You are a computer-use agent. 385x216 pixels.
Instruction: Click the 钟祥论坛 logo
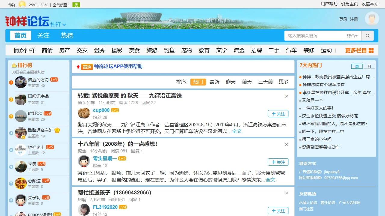27,22
